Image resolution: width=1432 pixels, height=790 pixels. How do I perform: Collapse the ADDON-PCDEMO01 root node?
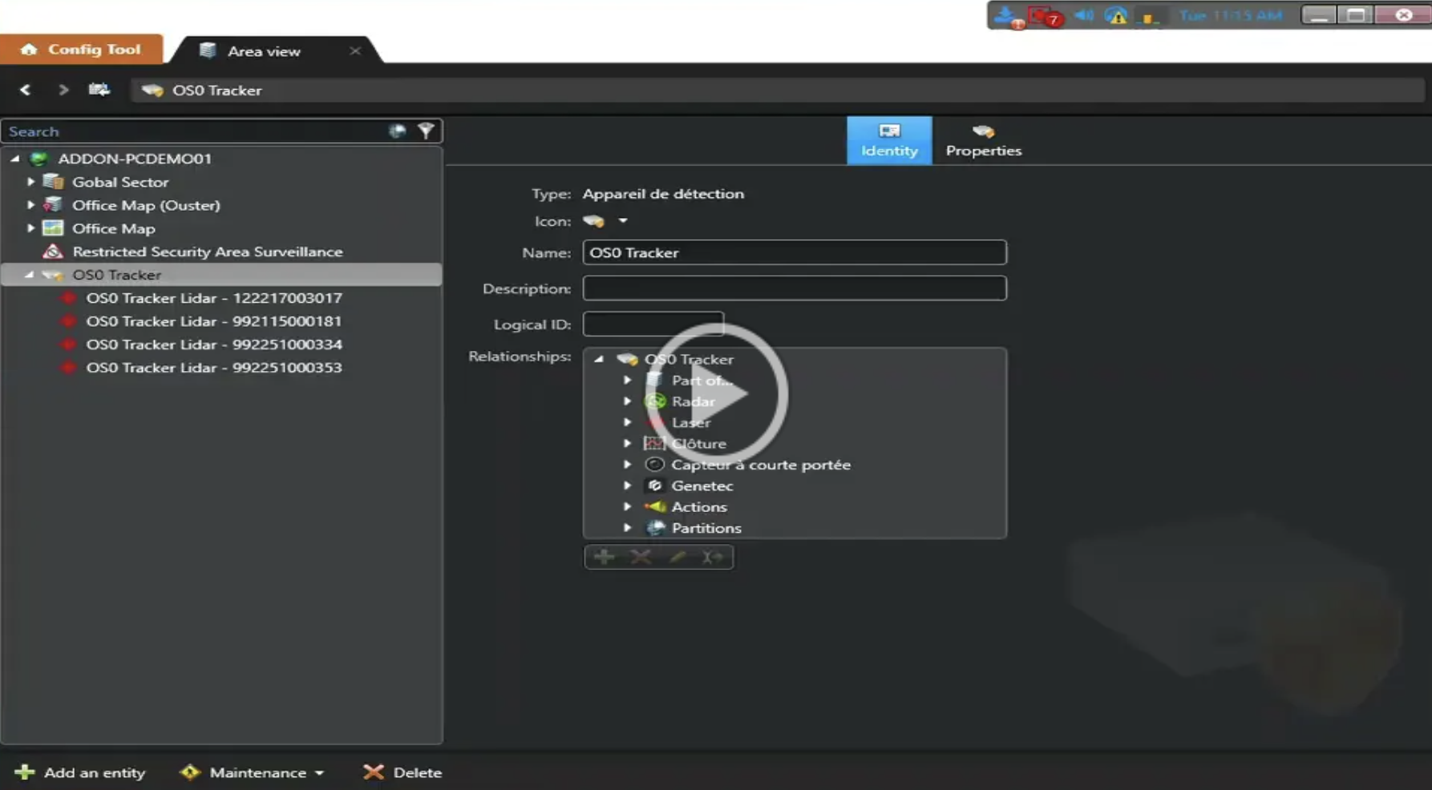coord(15,159)
